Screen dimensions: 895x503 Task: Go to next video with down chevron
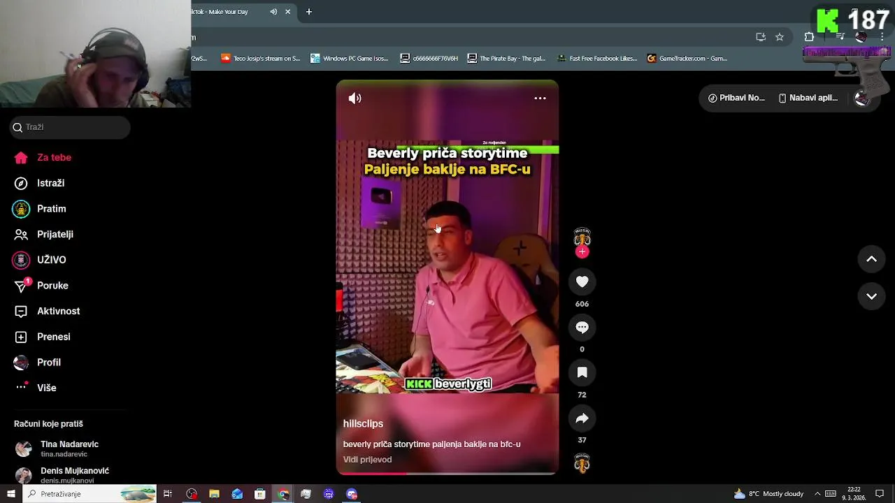(871, 296)
